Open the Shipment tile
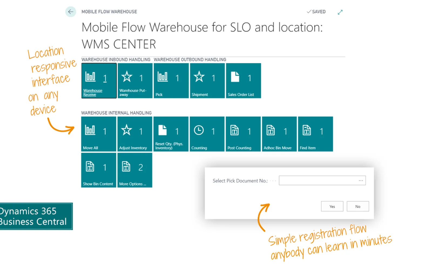 pos(207,81)
